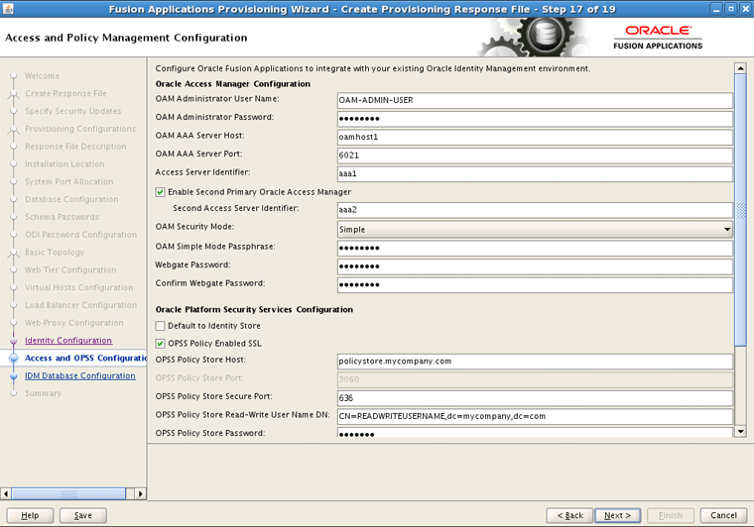Select Access and OPSS Configuration step
The height and width of the screenshot is (527, 754).
point(85,358)
